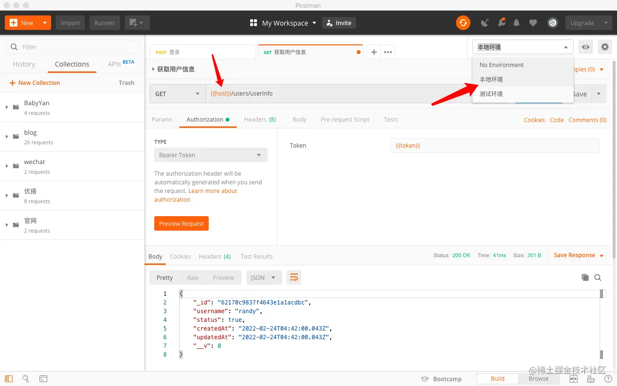The width and height of the screenshot is (617, 386).
Task: Open the Test Results tab
Action: (x=256, y=256)
